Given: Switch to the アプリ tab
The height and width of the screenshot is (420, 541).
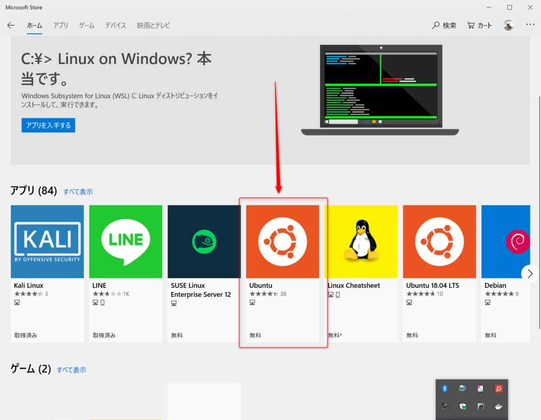Looking at the screenshot, I should click(x=61, y=25).
